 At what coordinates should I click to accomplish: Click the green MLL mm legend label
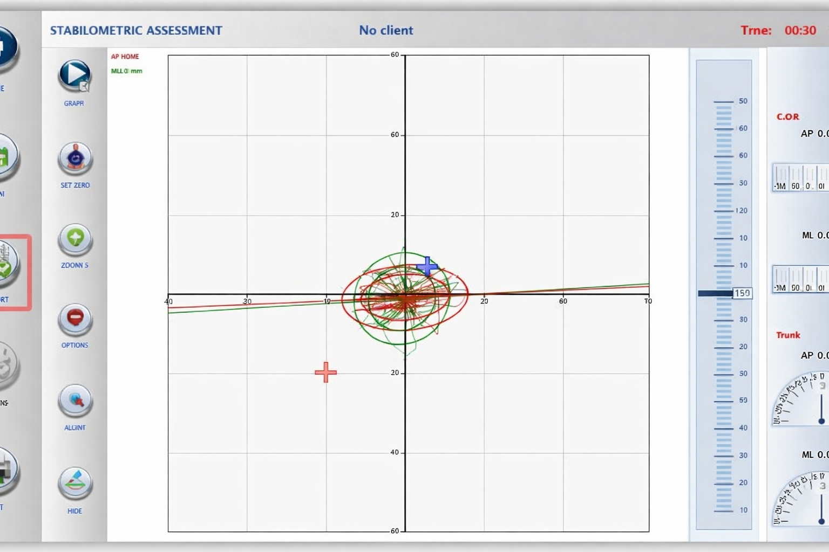126,71
